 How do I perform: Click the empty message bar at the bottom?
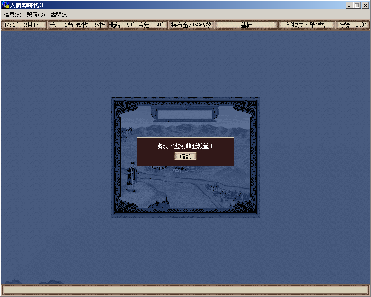[185, 290]
